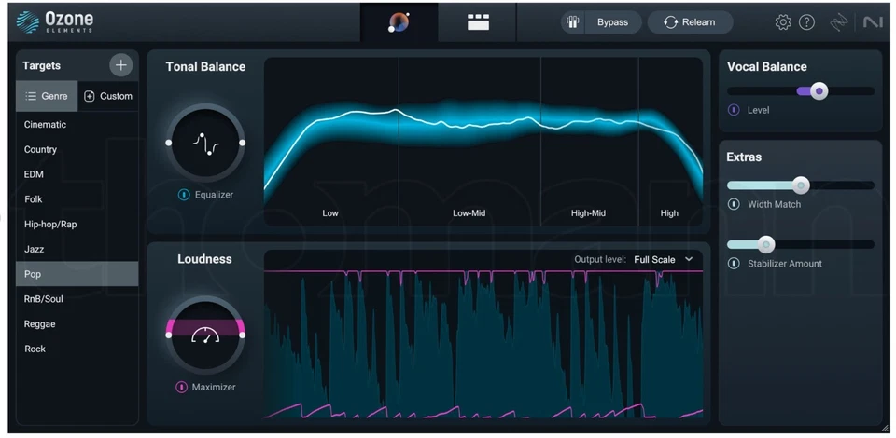The height and width of the screenshot is (438, 896).
Task: Open the settings gear
Action: pyautogui.click(x=783, y=22)
